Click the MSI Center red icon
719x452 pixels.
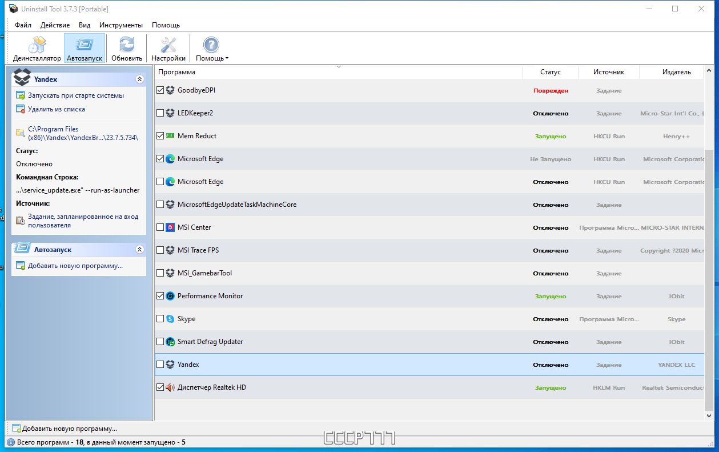[x=170, y=227]
